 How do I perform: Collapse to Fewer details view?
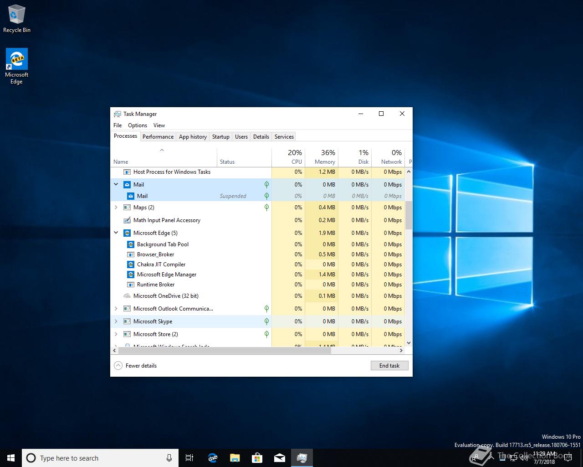click(135, 366)
